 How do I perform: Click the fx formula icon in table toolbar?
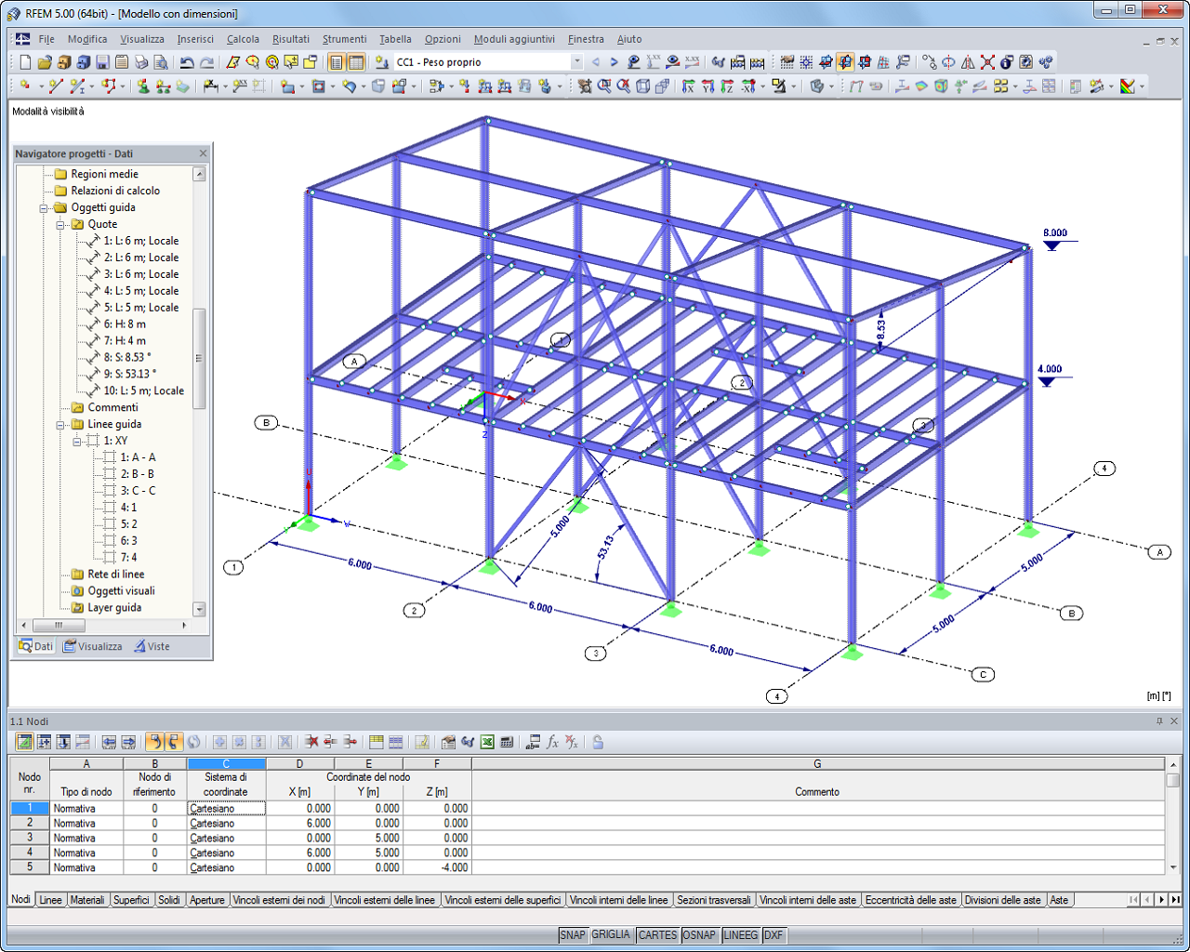point(552,742)
